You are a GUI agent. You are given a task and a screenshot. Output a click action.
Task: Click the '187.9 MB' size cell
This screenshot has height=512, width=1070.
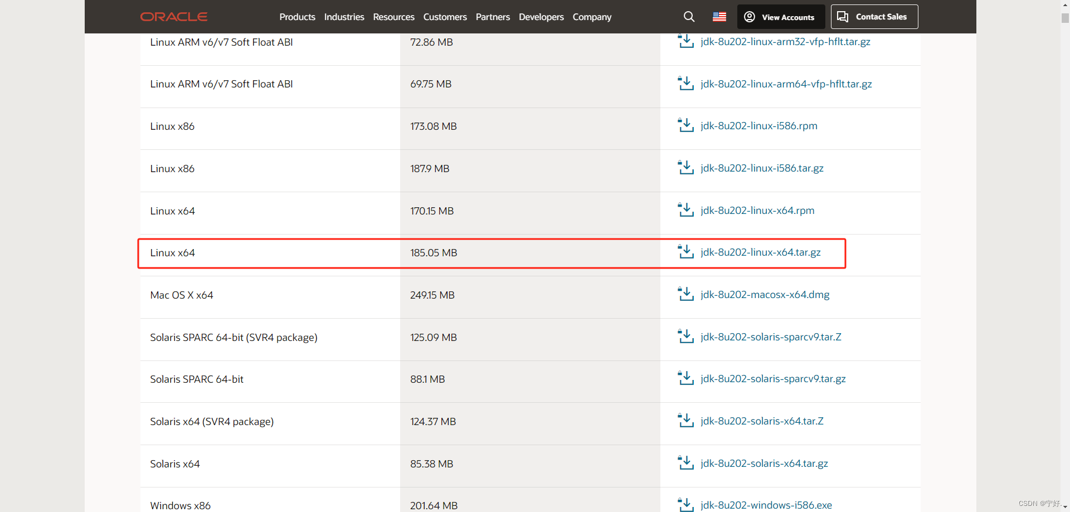click(x=530, y=171)
